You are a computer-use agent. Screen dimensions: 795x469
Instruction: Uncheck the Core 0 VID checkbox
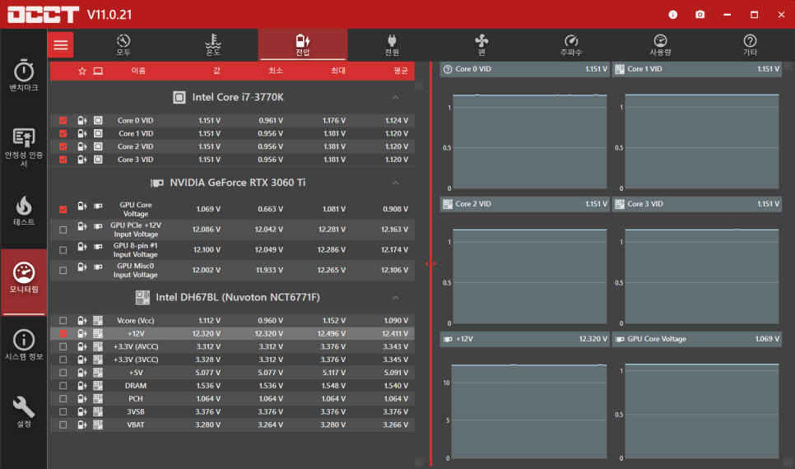[63, 121]
